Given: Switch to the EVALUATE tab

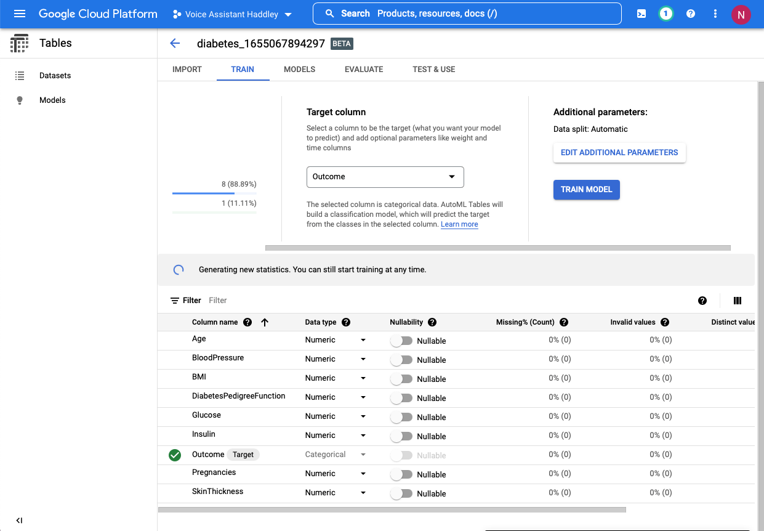Looking at the screenshot, I should pyautogui.click(x=364, y=70).
